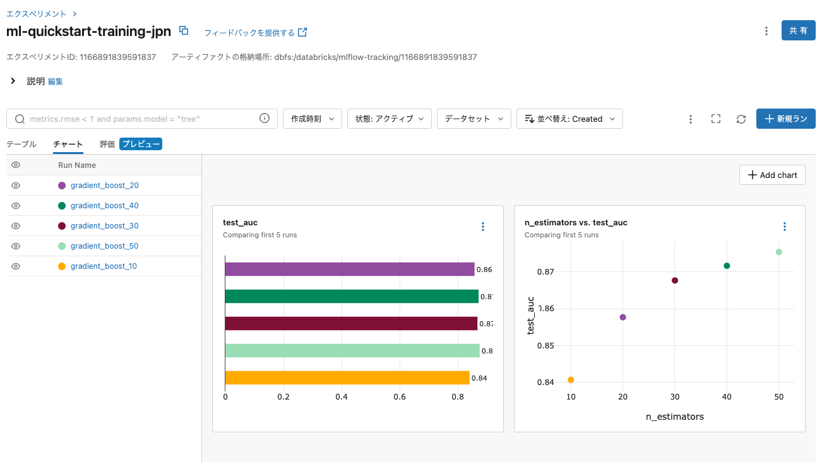Screen dimensions: 822x462
Task: Click the maroon scatter point at n_estimators 30
Action: tap(675, 280)
